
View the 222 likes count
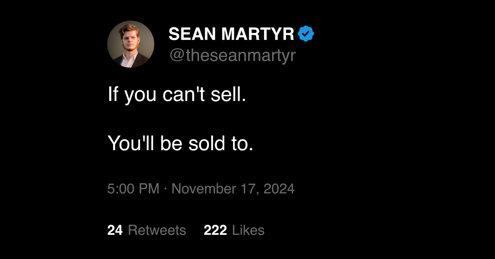coord(215,230)
